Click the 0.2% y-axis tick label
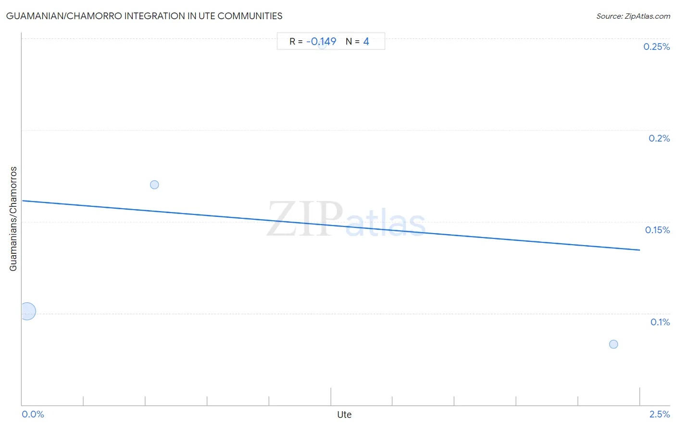 coord(659,138)
